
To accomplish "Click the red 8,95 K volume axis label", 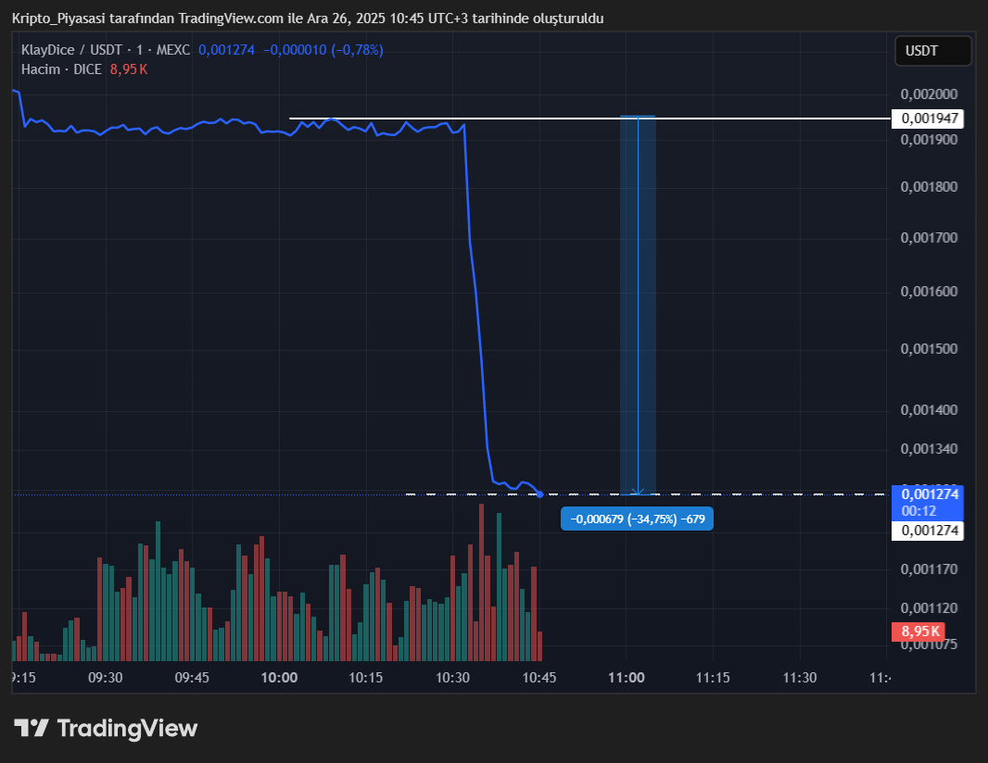I will (x=918, y=632).
